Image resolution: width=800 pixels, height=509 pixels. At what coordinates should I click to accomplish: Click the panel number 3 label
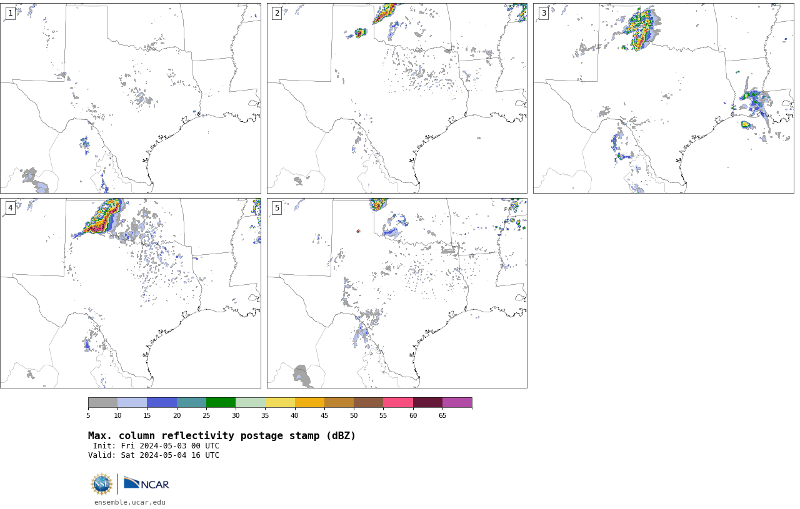tap(544, 13)
